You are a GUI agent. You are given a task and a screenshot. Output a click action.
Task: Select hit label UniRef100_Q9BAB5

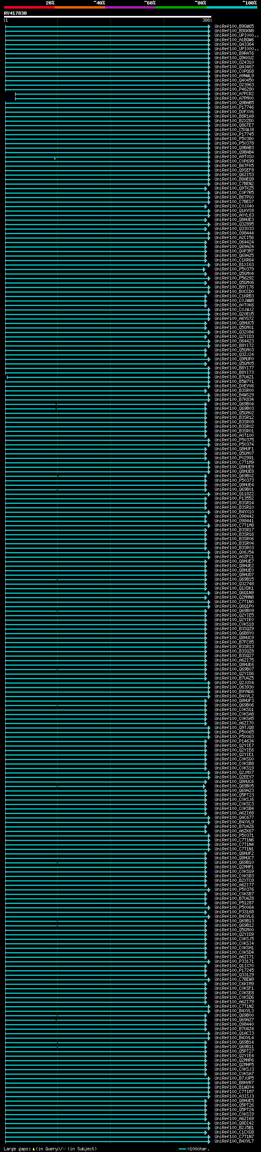click(234, 103)
